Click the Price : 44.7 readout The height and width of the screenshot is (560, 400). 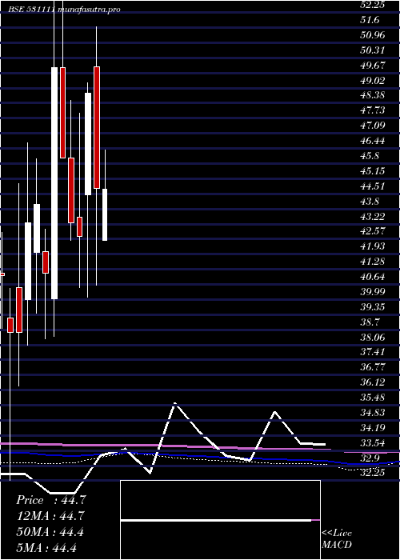[x=50, y=500]
